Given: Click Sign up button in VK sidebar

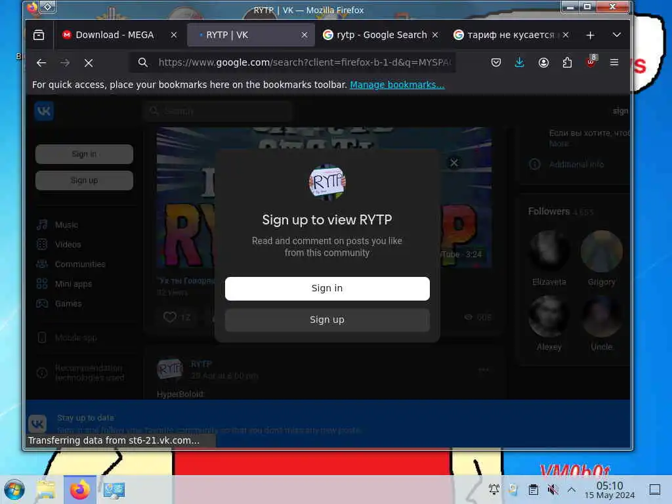Looking at the screenshot, I should [x=84, y=180].
